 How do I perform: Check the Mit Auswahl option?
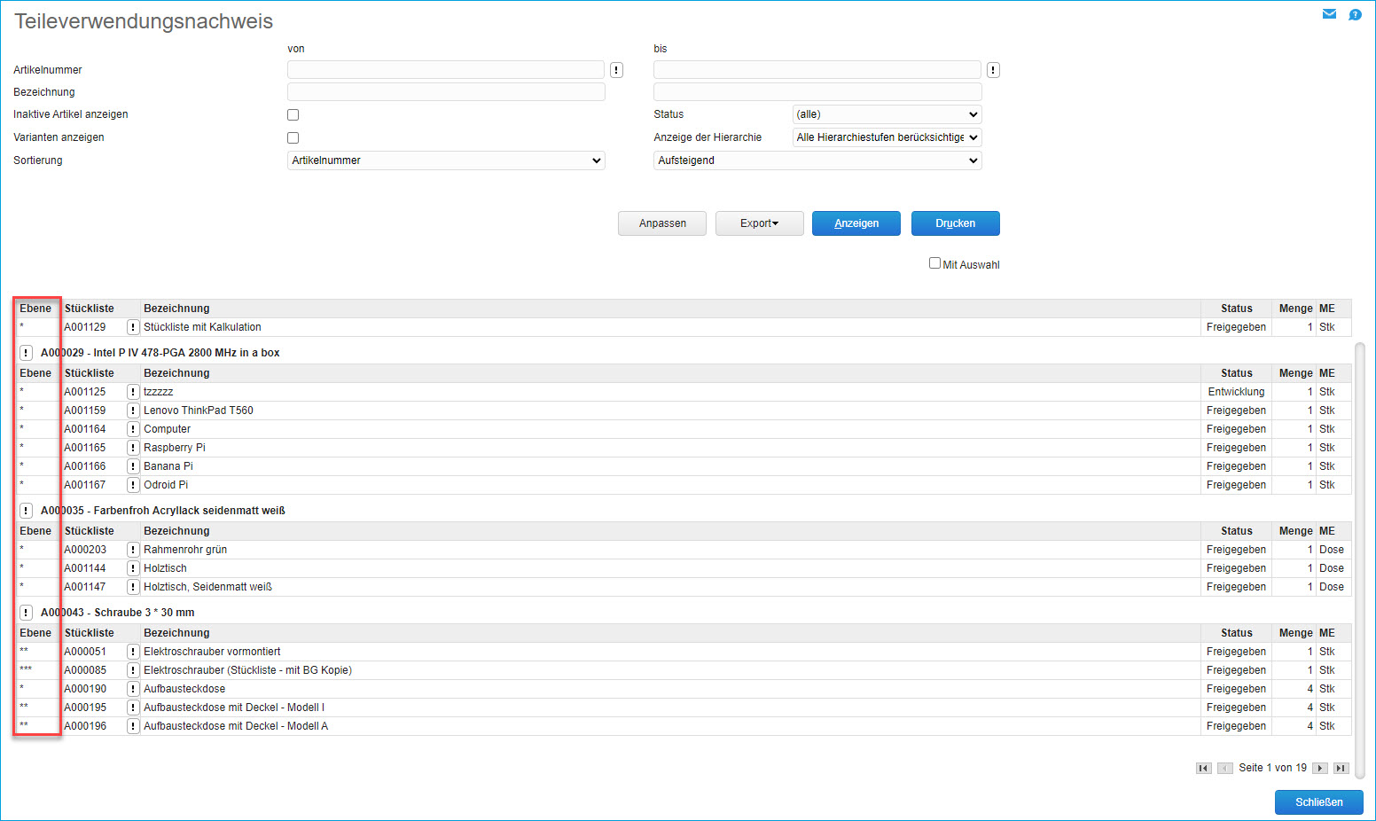[x=934, y=263]
